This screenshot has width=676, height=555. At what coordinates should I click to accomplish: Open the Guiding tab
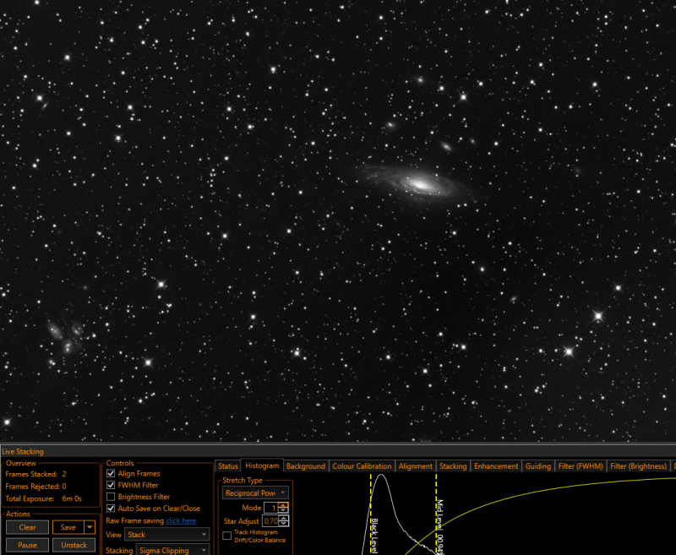538,465
